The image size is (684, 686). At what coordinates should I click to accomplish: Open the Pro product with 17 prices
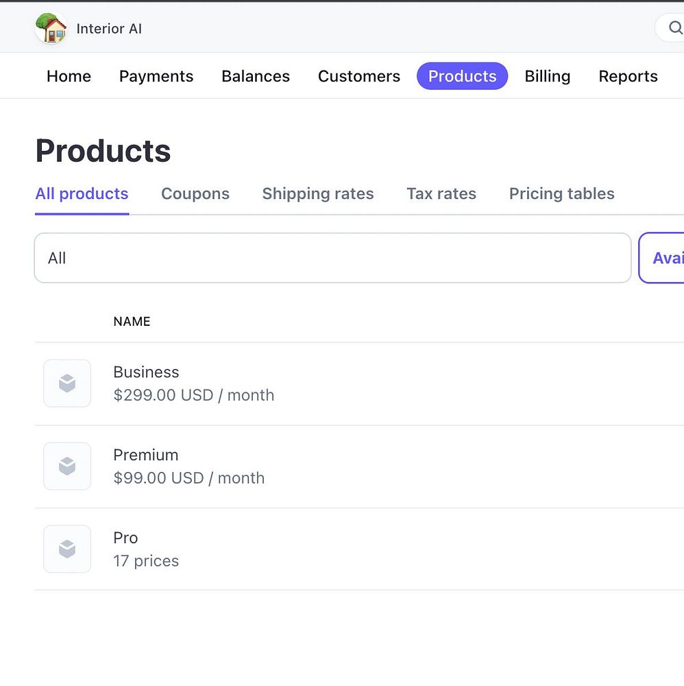click(x=126, y=539)
